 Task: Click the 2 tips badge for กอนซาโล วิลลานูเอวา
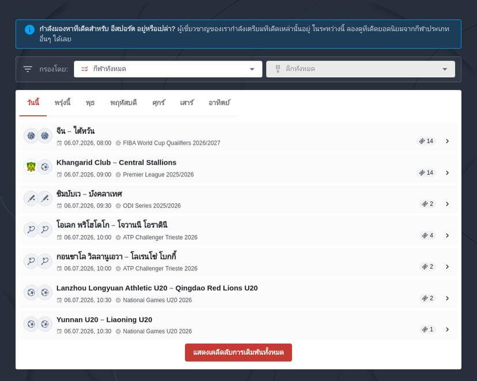pyautogui.click(x=428, y=267)
